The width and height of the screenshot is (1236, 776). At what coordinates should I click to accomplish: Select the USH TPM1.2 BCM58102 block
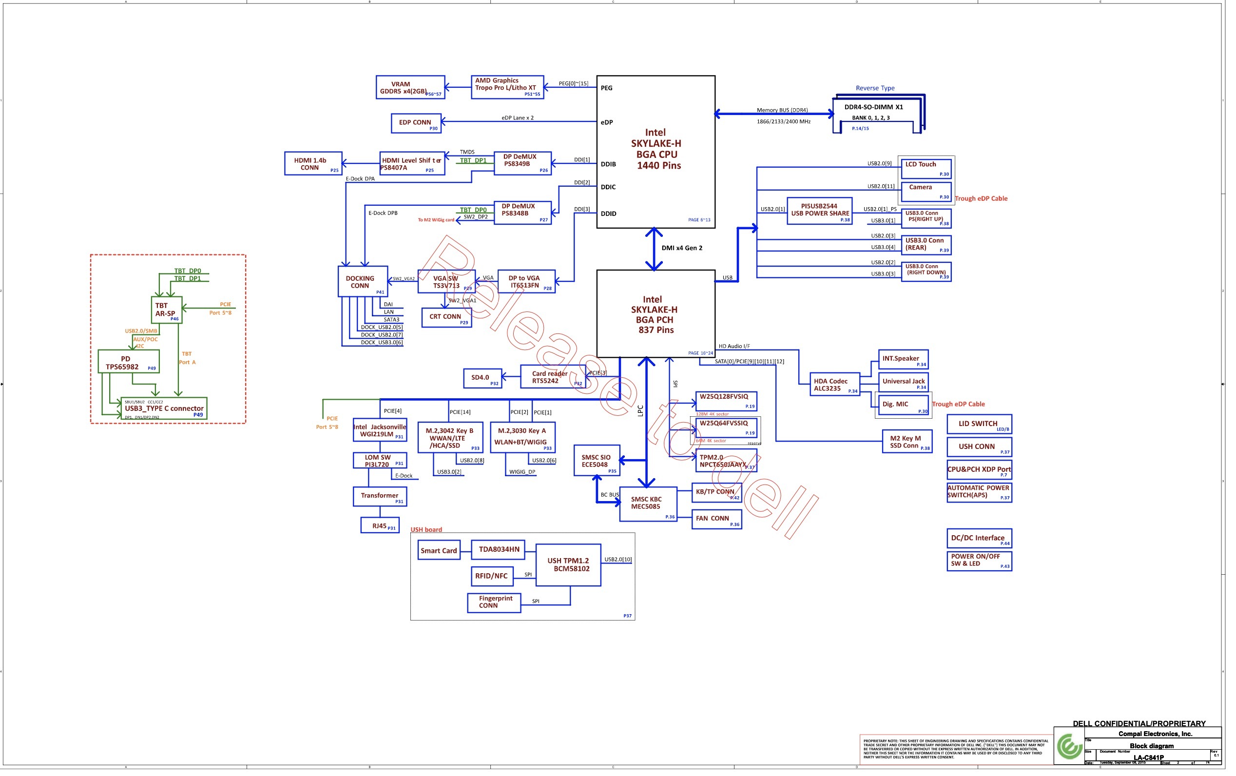(x=568, y=565)
